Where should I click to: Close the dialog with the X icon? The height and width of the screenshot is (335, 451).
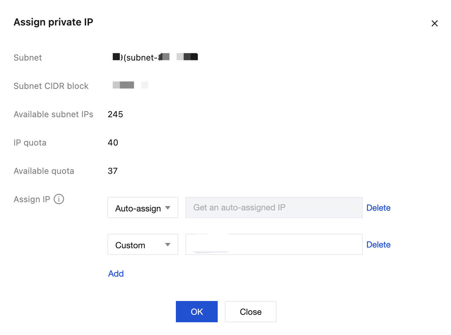(x=434, y=23)
